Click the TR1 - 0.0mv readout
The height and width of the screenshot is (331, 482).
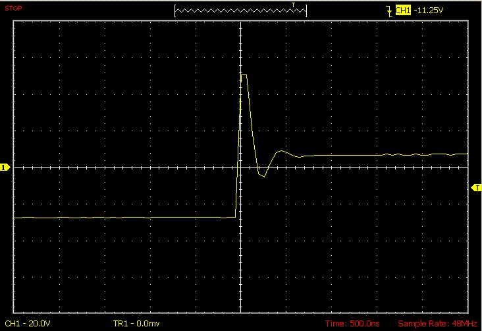point(136,323)
